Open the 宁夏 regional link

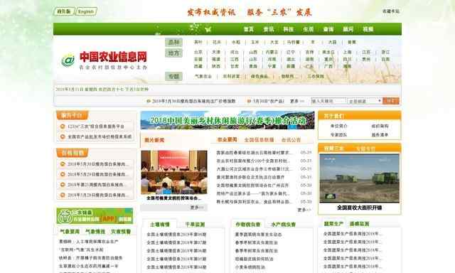click(x=272, y=66)
